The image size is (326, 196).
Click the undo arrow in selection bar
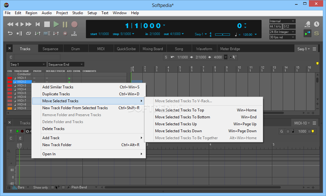point(172,57)
